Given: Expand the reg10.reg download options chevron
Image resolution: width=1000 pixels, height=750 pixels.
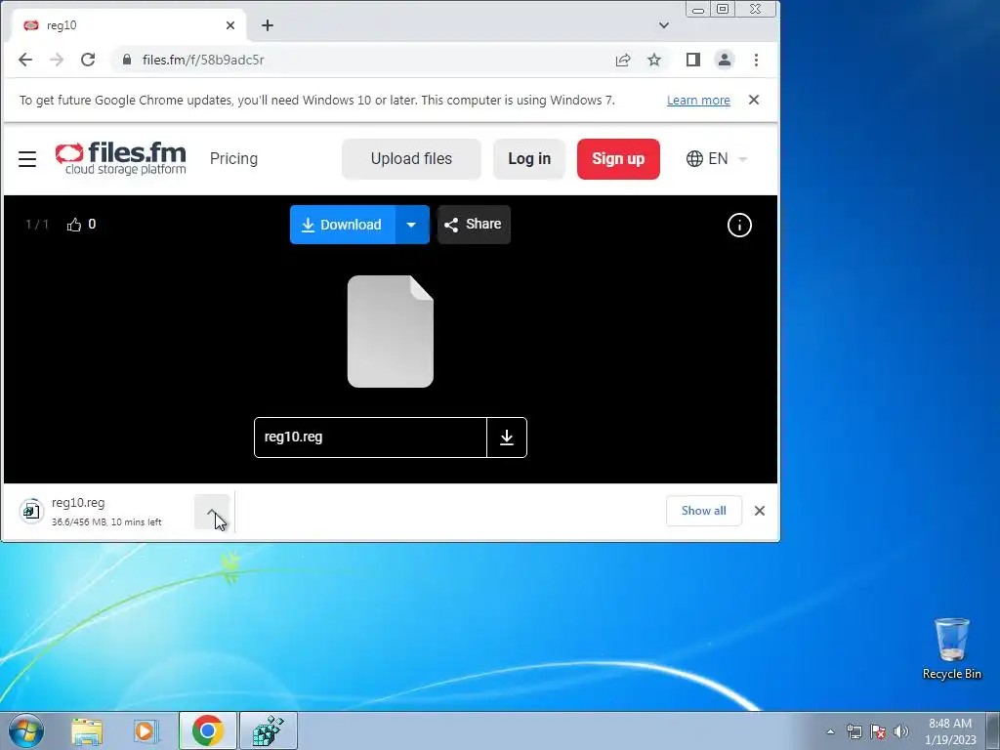Looking at the screenshot, I should point(212,512).
